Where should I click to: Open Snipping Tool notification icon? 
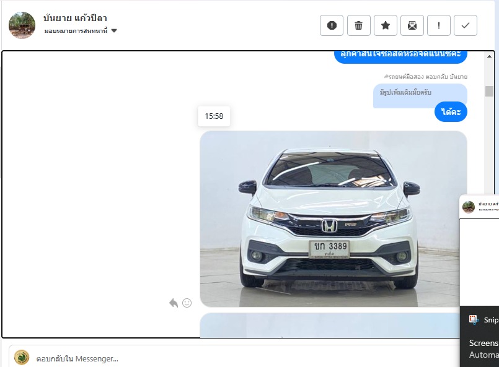[474, 319]
